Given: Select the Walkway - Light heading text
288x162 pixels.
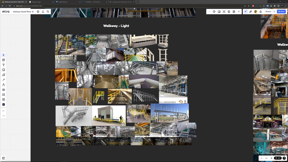Looking at the screenshot, I should pyautogui.click(x=116, y=26).
